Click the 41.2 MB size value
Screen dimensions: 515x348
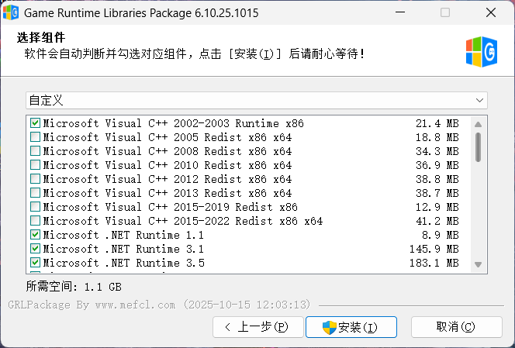(437, 221)
